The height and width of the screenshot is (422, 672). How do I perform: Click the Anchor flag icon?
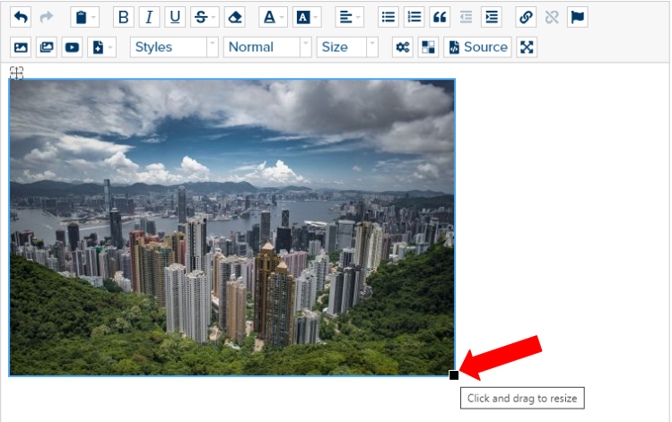pos(578,17)
